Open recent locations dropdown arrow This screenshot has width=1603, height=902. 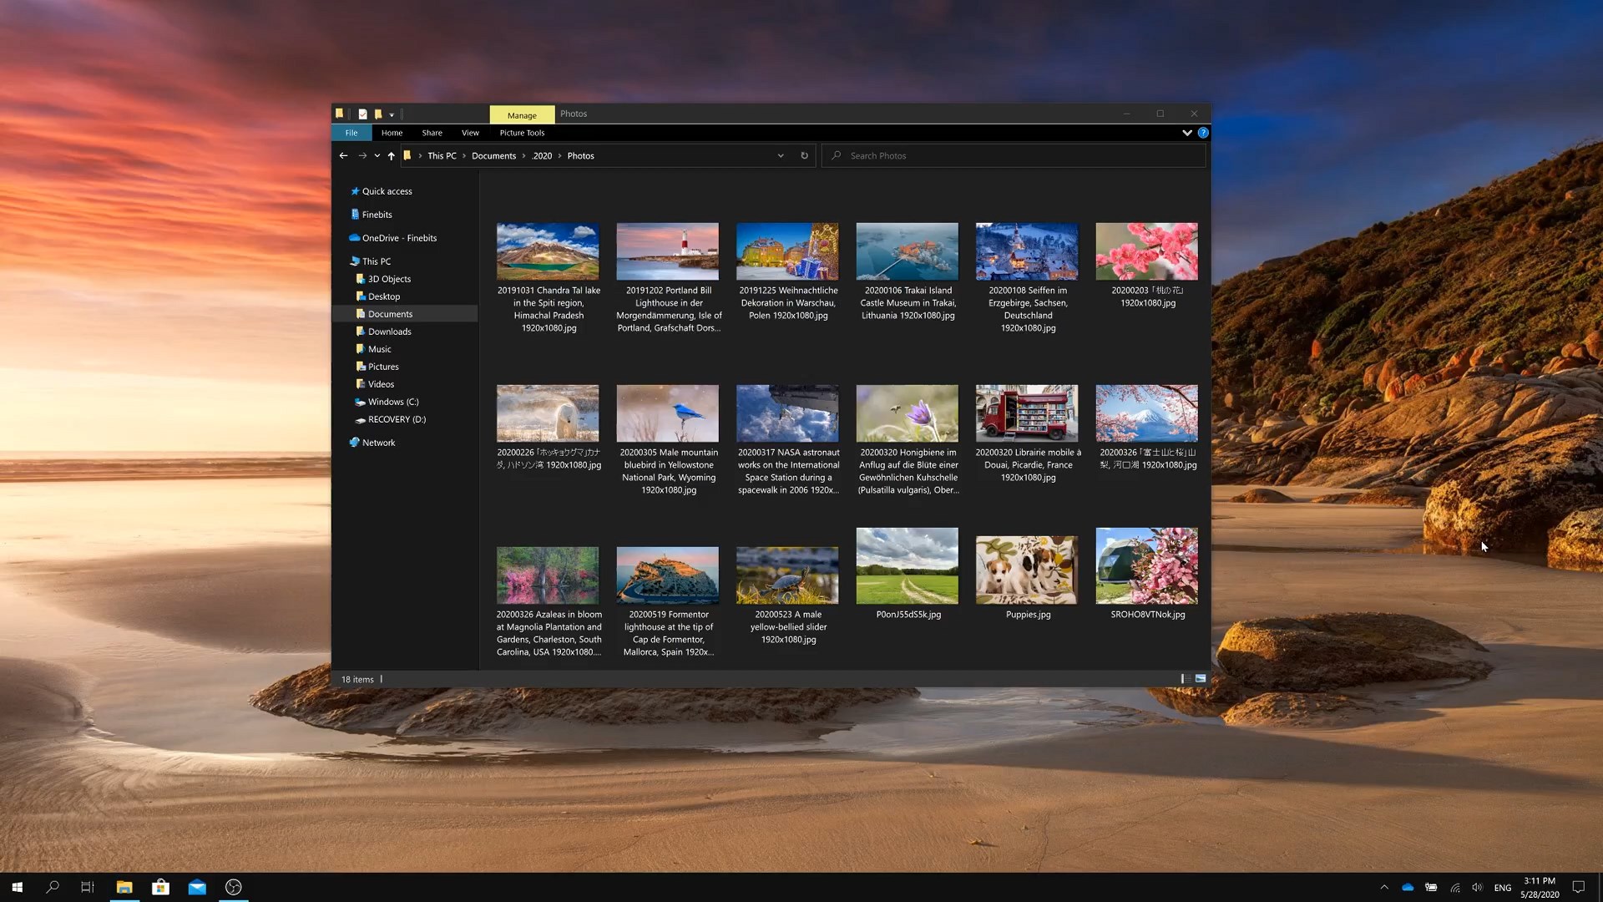[377, 155]
